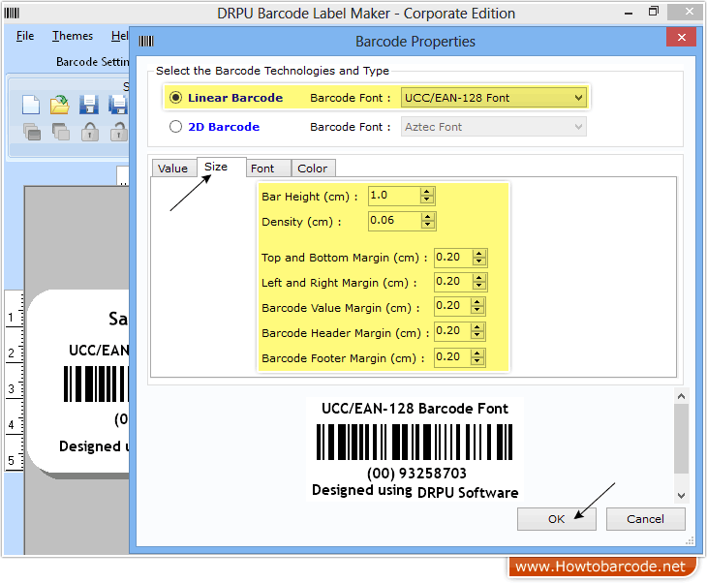This screenshot has height=583, width=707.
Task: Open the File menu
Action: coord(25,36)
